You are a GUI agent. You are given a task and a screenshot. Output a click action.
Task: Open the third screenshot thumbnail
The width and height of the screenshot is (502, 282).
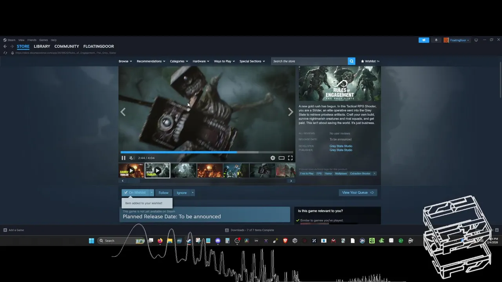point(184,170)
